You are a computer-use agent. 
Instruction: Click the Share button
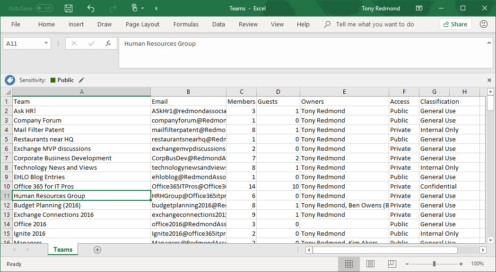455,24
